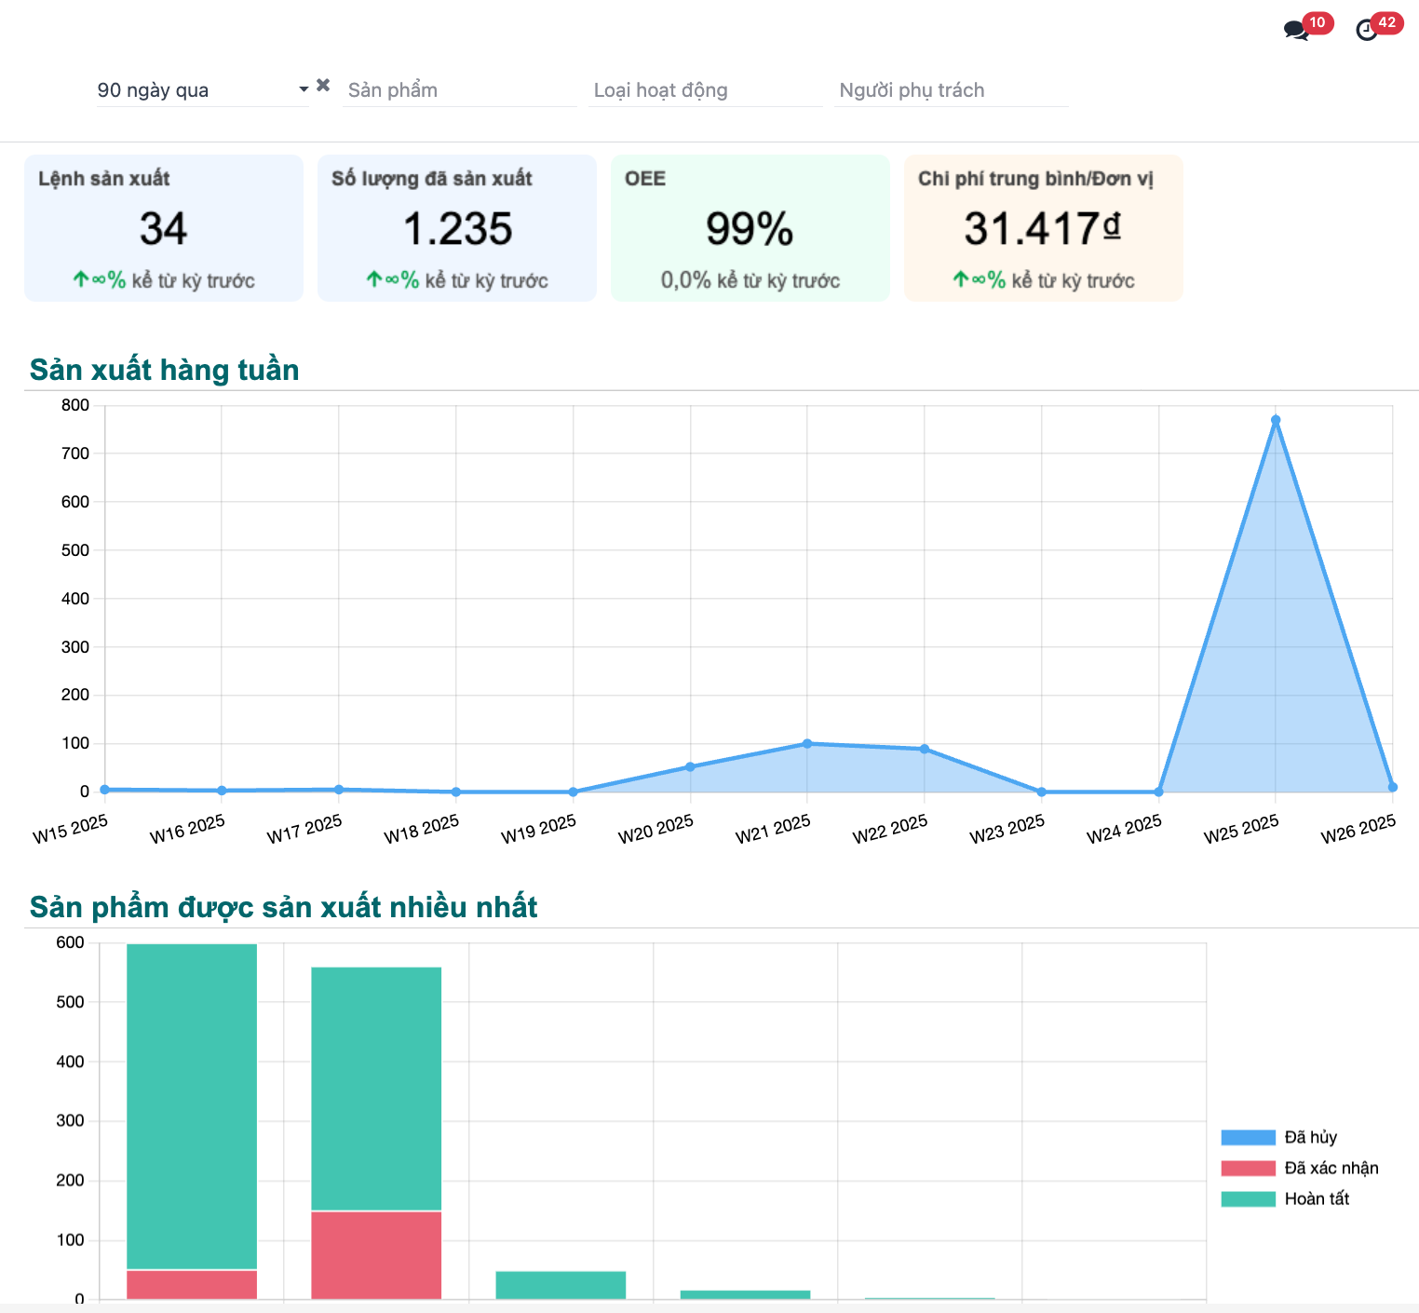Toggle the Hoàn tất legend series
The height and width of the screenshot is (1313, 1419).
[1317, 1198]
